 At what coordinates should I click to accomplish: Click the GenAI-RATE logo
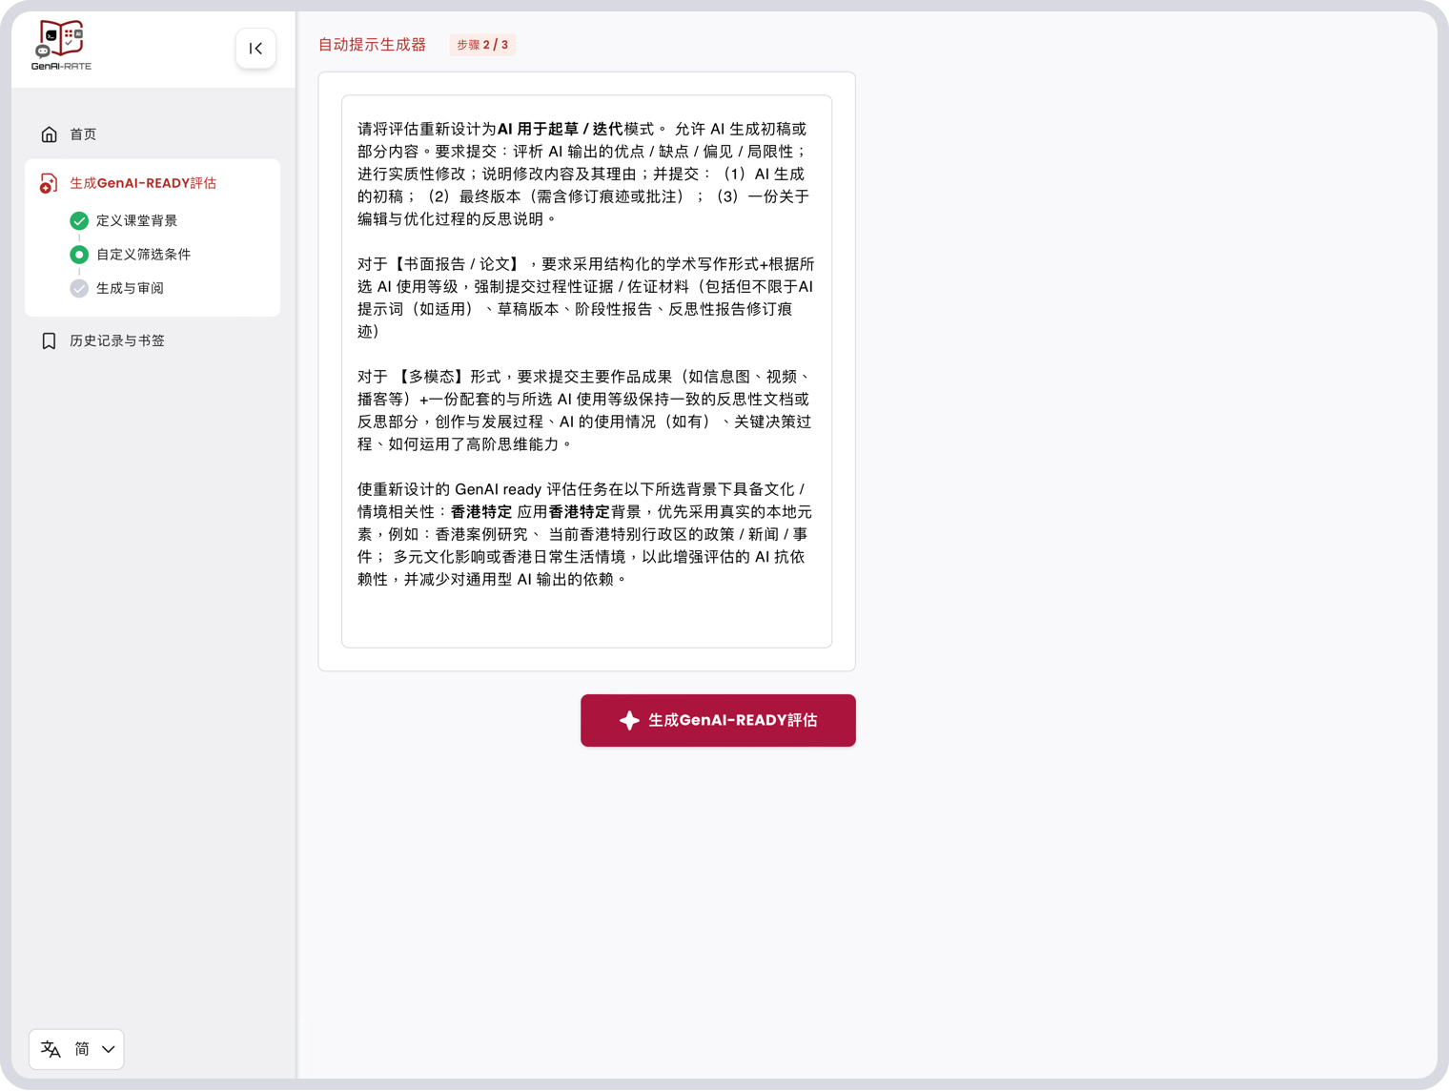(61, 46)
